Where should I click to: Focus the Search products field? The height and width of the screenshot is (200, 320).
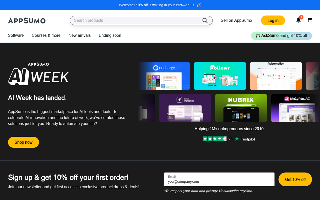point(141,20)
